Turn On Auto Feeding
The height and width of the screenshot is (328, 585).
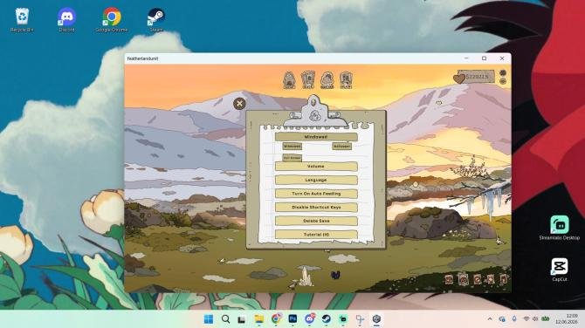tap(316, 194)
